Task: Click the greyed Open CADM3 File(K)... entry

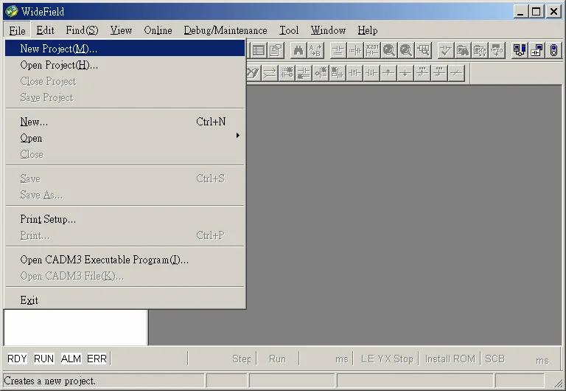Action: point(125,276)
